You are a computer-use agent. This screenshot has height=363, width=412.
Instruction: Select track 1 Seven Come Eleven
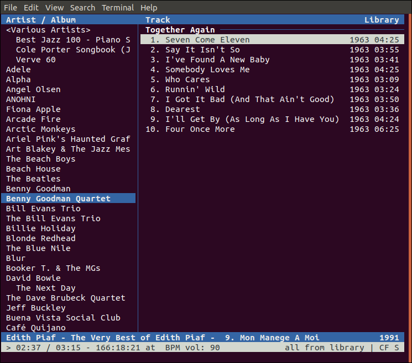[272, 40]
